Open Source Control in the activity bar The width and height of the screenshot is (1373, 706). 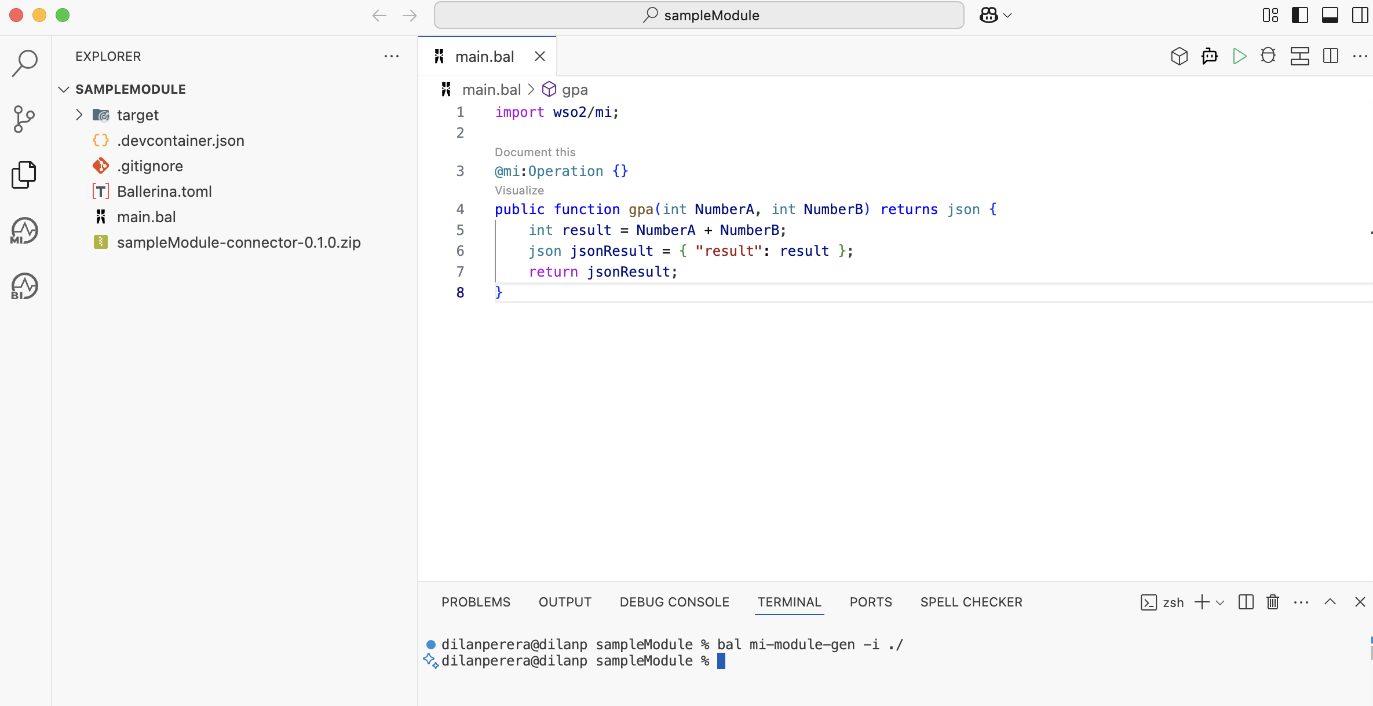coord(24,119)
